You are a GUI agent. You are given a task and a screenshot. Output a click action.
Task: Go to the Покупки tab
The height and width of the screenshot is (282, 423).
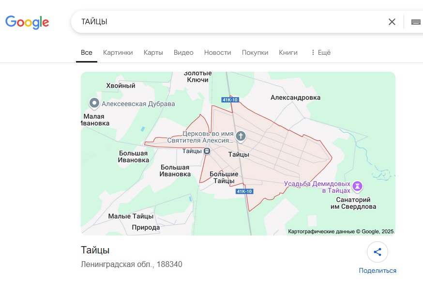255,52
